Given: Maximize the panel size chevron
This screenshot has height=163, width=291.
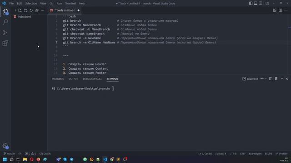Looking at the screenshot, I should pyautogui.click(x=282, y=79).
